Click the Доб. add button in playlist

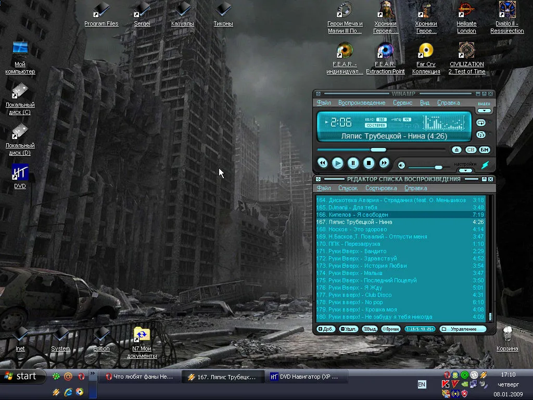pyautogui.click(x=326, y=329)
